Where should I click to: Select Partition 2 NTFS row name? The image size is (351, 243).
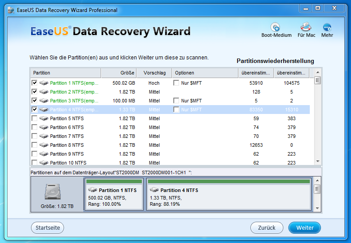(74, 92)
